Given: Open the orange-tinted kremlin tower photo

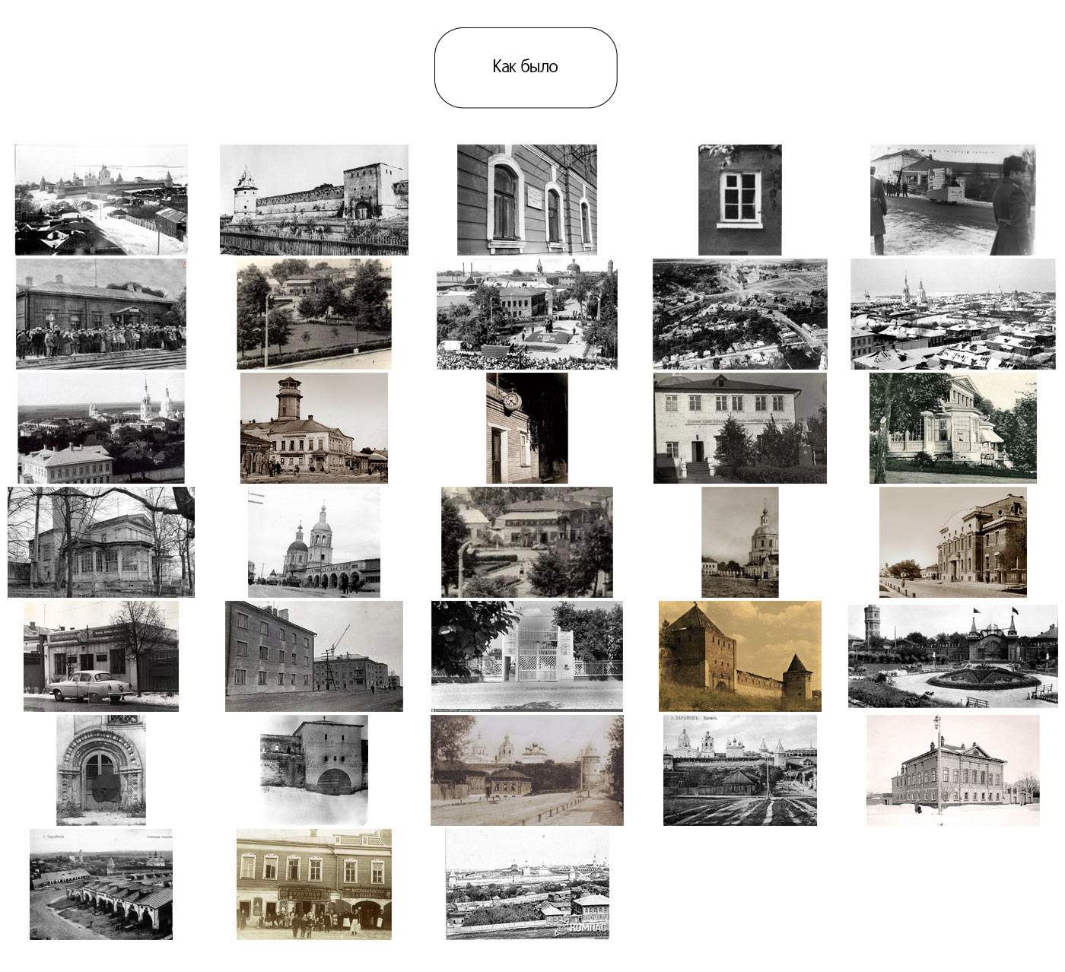Looking at the screenshot, I should pyautogui.click(x=739, y=656).
